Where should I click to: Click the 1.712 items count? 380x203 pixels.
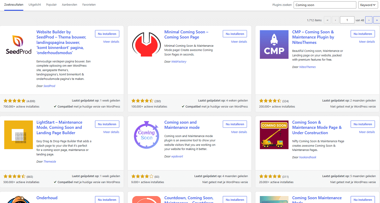pyautogui.click(x=314, y=20)
